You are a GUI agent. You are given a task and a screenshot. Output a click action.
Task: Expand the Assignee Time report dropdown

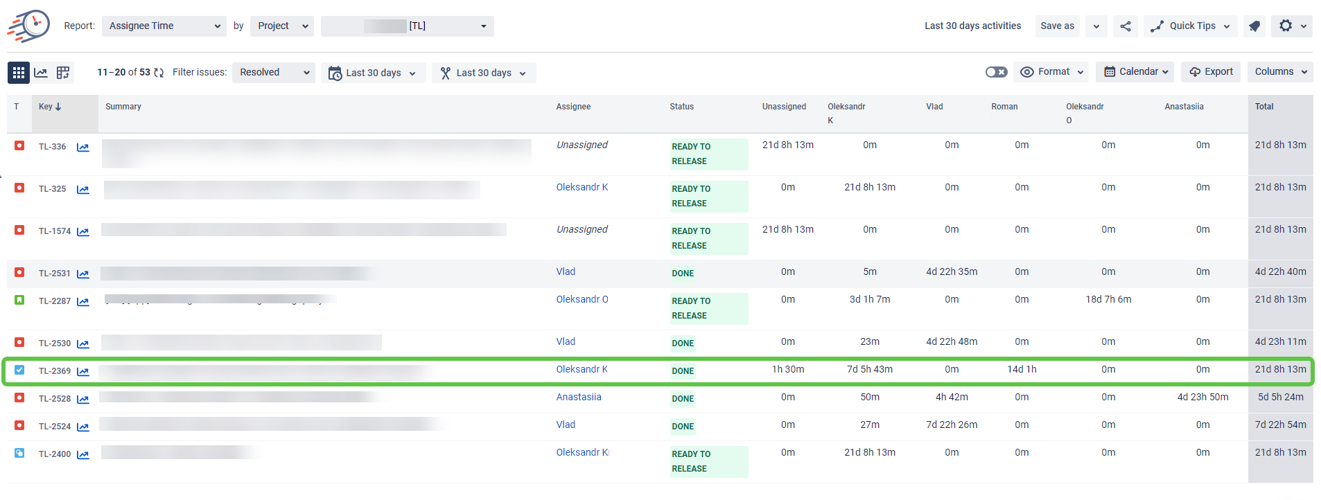coord(164,26)
